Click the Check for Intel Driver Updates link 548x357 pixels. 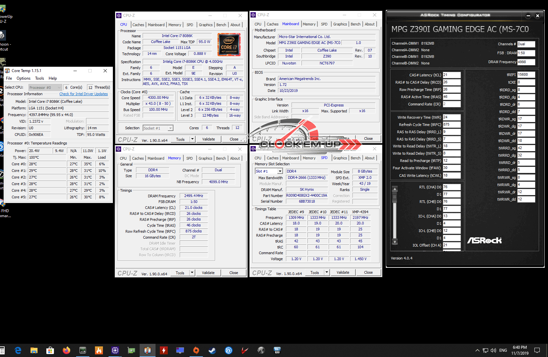pyautogui.click(x=83, y=94)
